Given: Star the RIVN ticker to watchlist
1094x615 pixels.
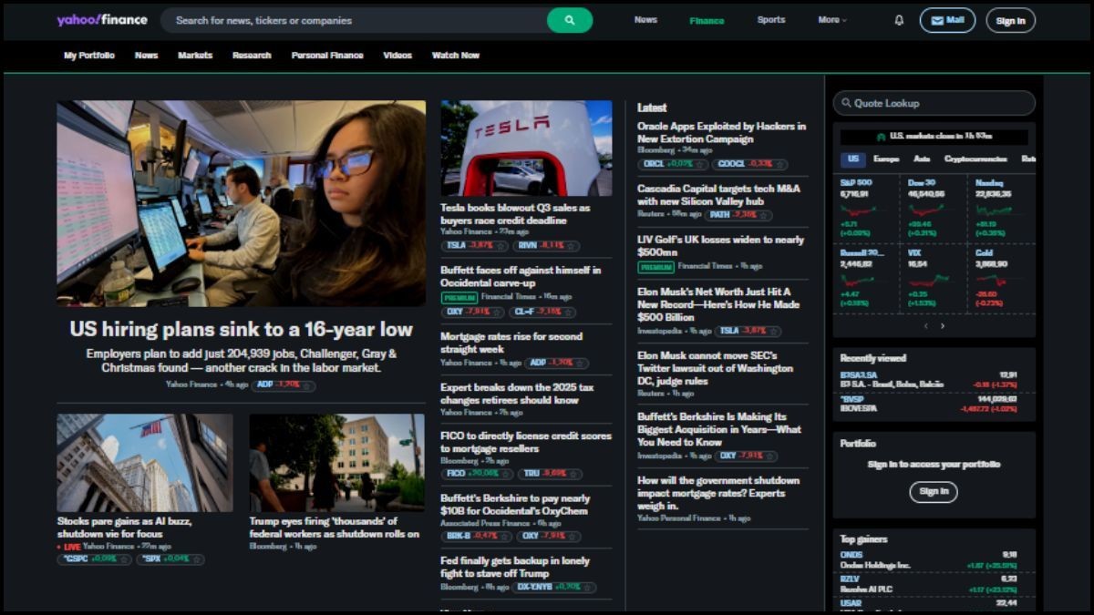Looking at the screenshot, I should click(572, 246).
